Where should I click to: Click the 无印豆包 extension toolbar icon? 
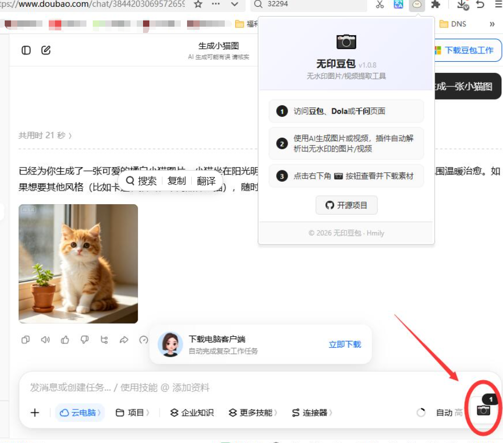[417, 5]
